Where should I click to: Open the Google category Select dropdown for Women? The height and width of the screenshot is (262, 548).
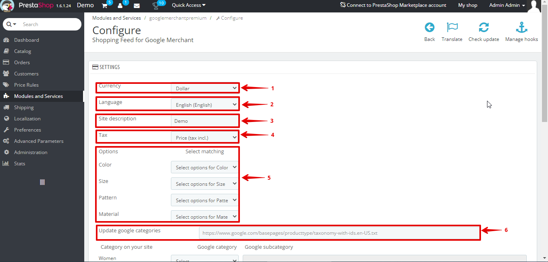click(x=205, y=259)
